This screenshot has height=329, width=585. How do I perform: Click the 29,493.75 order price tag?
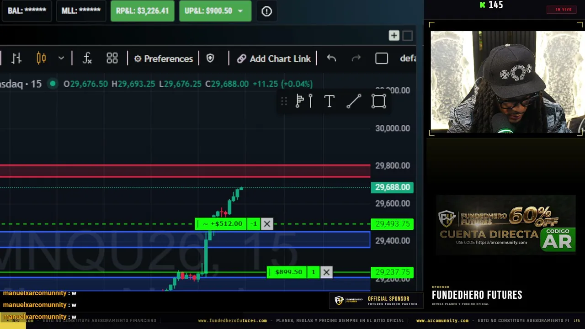(392, 224)
